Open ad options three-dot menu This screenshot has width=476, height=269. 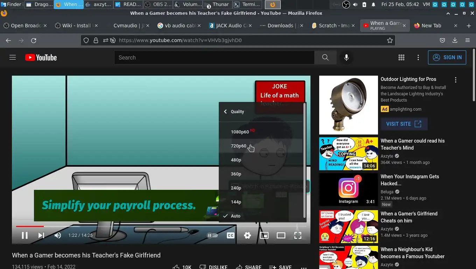[456, 80]
